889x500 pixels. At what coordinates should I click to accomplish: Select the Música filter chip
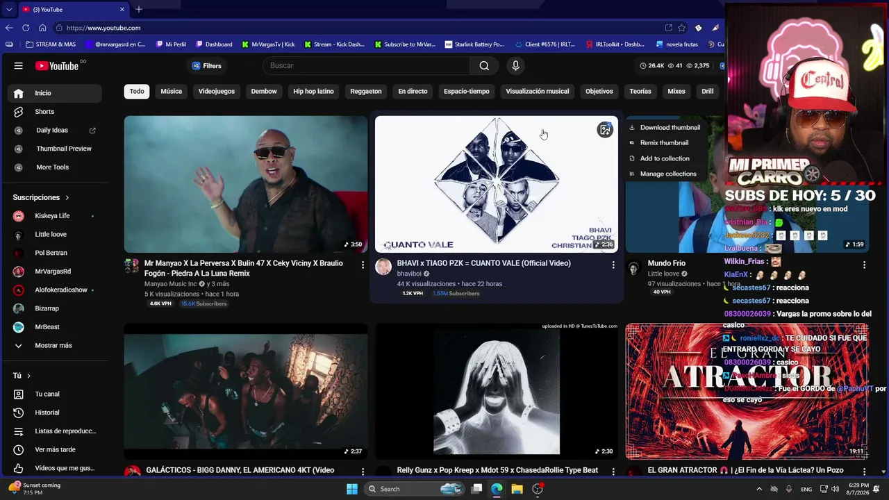(172, 92)
